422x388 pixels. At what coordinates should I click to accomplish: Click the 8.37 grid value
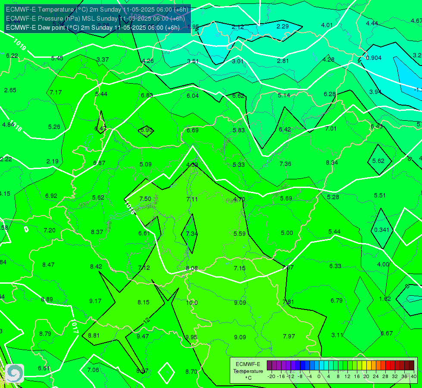(x=97, y=232)
